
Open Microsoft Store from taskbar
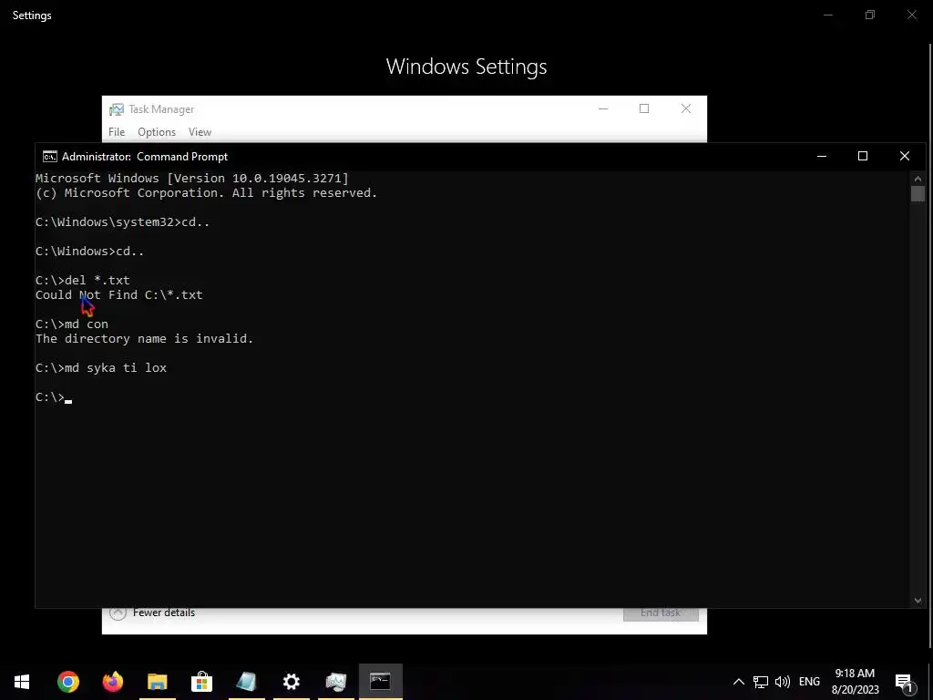click(x=201, y=681)
